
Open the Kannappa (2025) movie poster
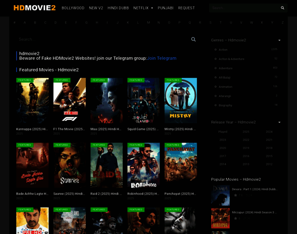(32, 101)
